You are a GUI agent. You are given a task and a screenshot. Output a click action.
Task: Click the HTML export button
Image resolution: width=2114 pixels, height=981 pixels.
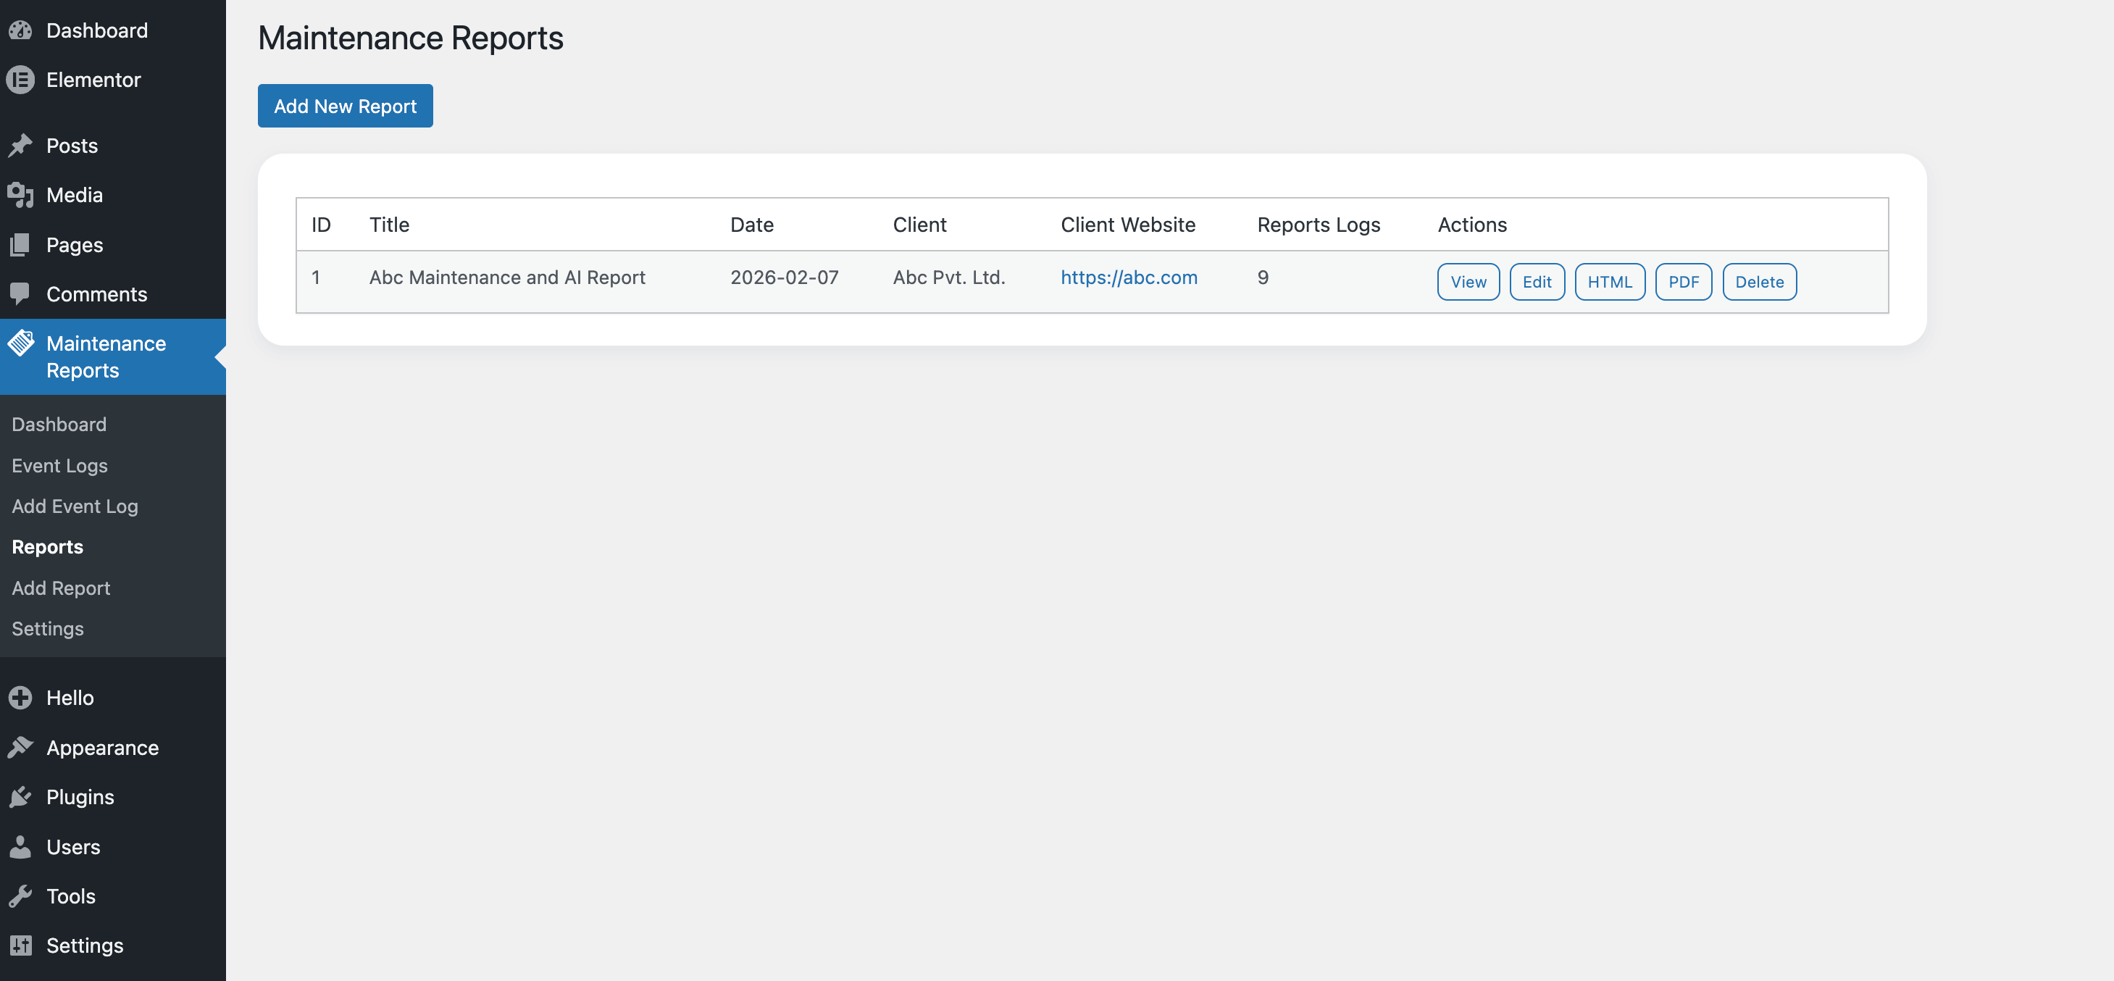1608,282
